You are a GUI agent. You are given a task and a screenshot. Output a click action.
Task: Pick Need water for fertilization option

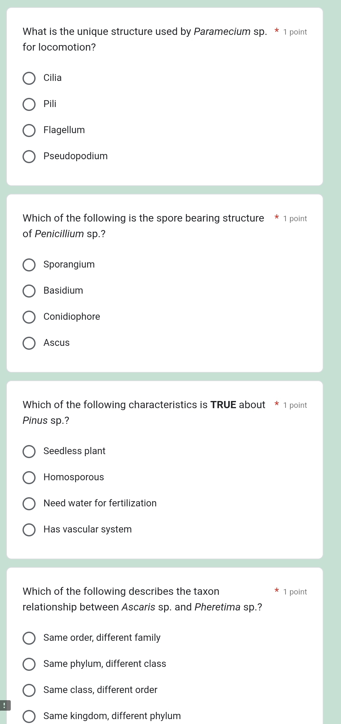tap(29, 503)
